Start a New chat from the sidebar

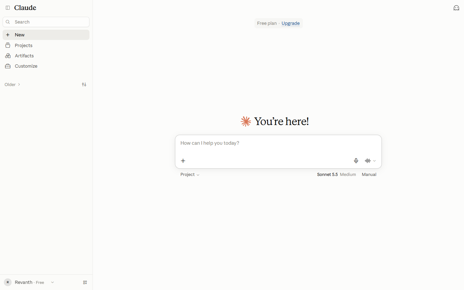46,35
